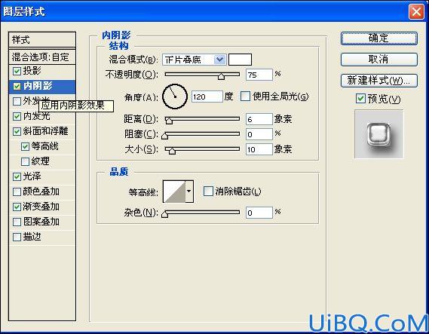Click the 大小 size slider handle
429x334 pixels.
[172, 151]
